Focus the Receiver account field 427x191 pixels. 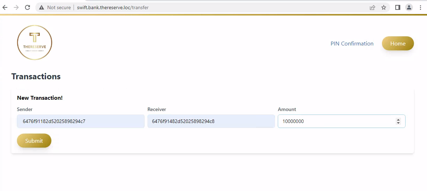point(211,121)
